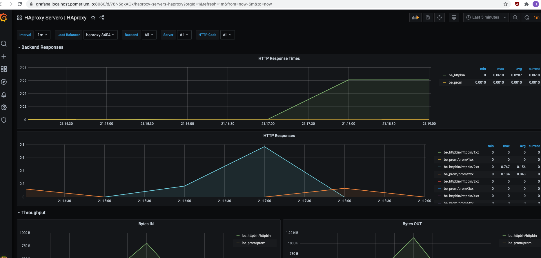Sort the HTTP Responses legend by max column
This screenshot has height=258, width=541.
[506, 146]
